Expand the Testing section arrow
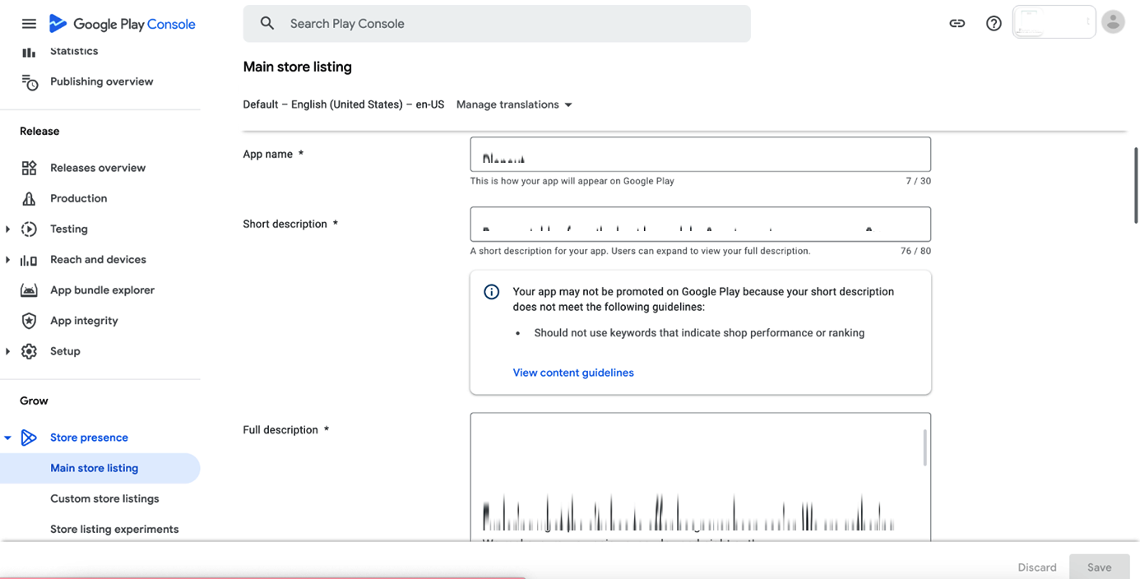The width and height of the screenshot is (1140, 579). click(8, 229)
